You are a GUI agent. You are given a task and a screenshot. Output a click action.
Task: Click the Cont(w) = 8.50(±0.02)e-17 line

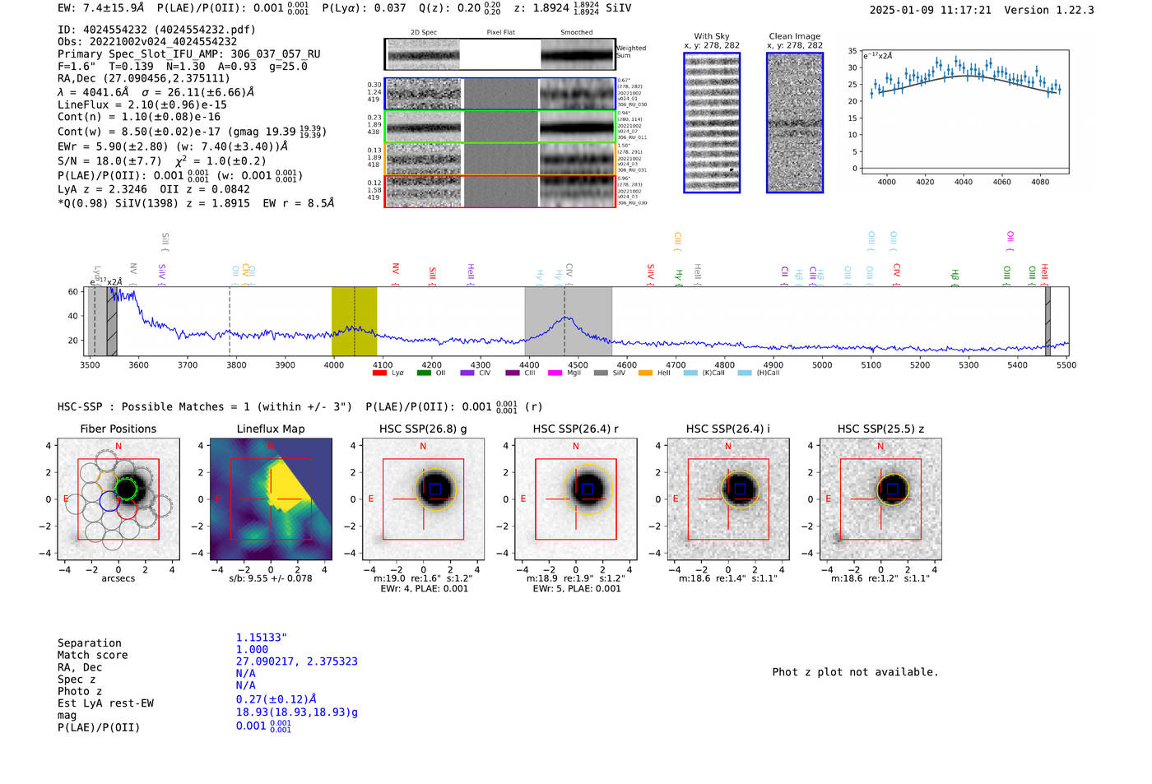pos(192,132)
